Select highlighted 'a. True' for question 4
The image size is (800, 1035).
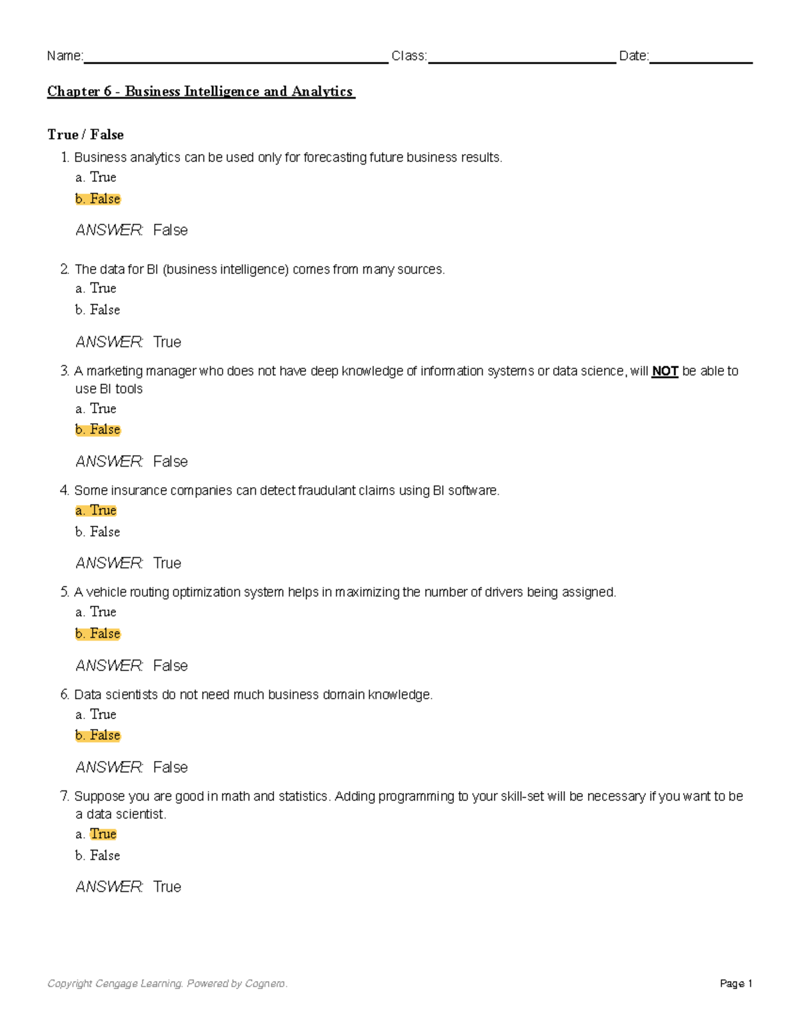pos(96,511)
